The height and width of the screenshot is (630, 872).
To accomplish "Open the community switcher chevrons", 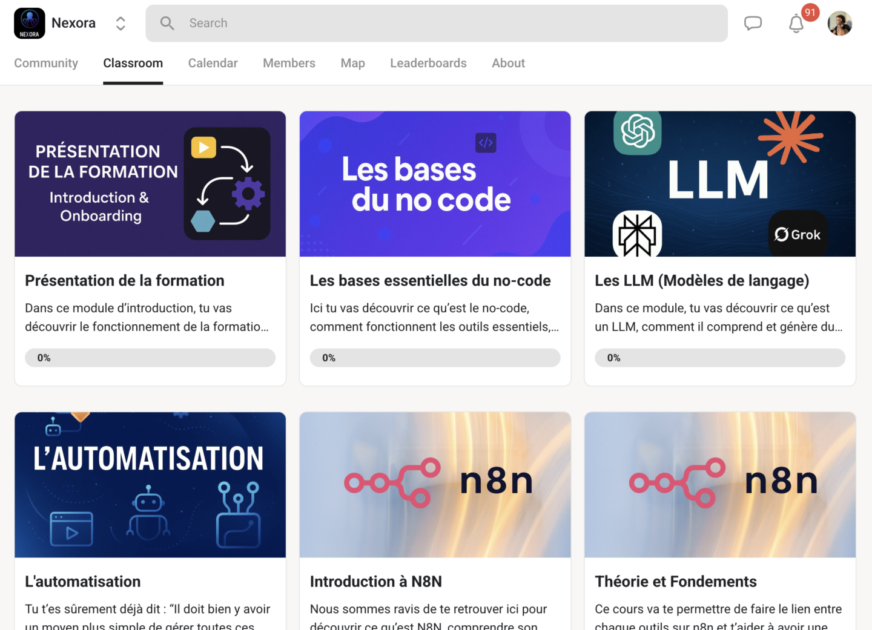I will [121, 23].
